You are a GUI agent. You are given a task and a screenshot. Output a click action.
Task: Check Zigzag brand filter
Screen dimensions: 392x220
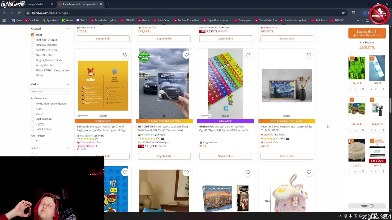pos(33,124)
